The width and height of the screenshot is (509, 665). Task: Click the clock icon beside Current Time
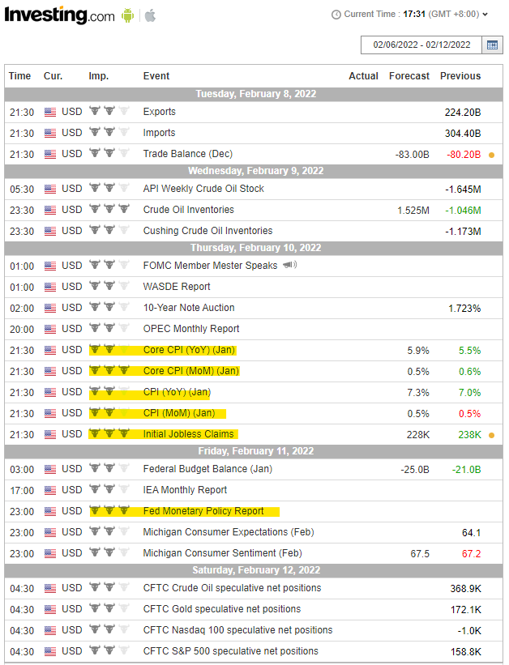pyautogui.click(x=336, y=15)
